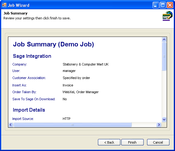The height and width of the screenshot is (151, 175).
Task: Click the Sage logo icon in header
Action: 167,16
